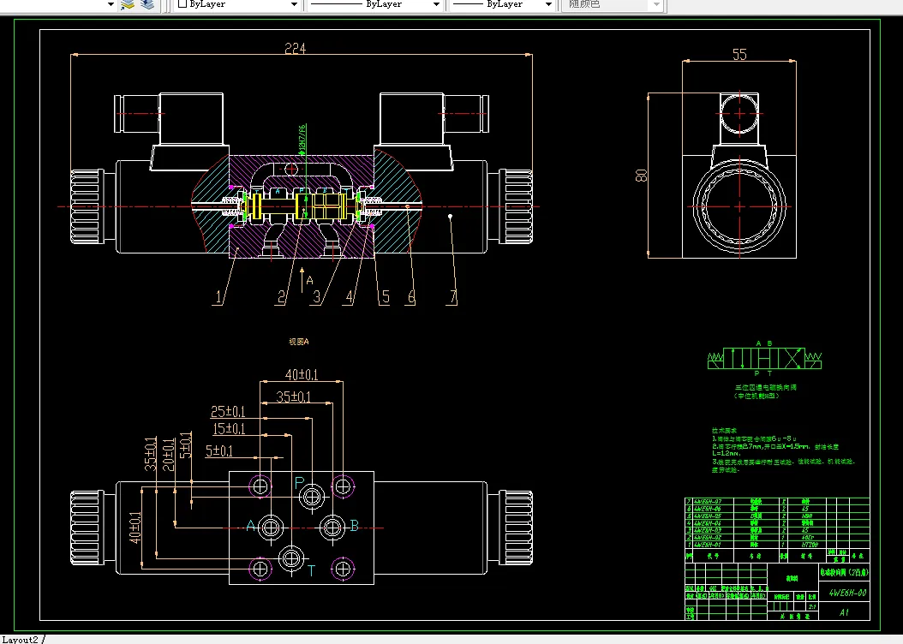Select the 80 height dimension text
Screen dimensions: 903x644
[x=641, y=176]
